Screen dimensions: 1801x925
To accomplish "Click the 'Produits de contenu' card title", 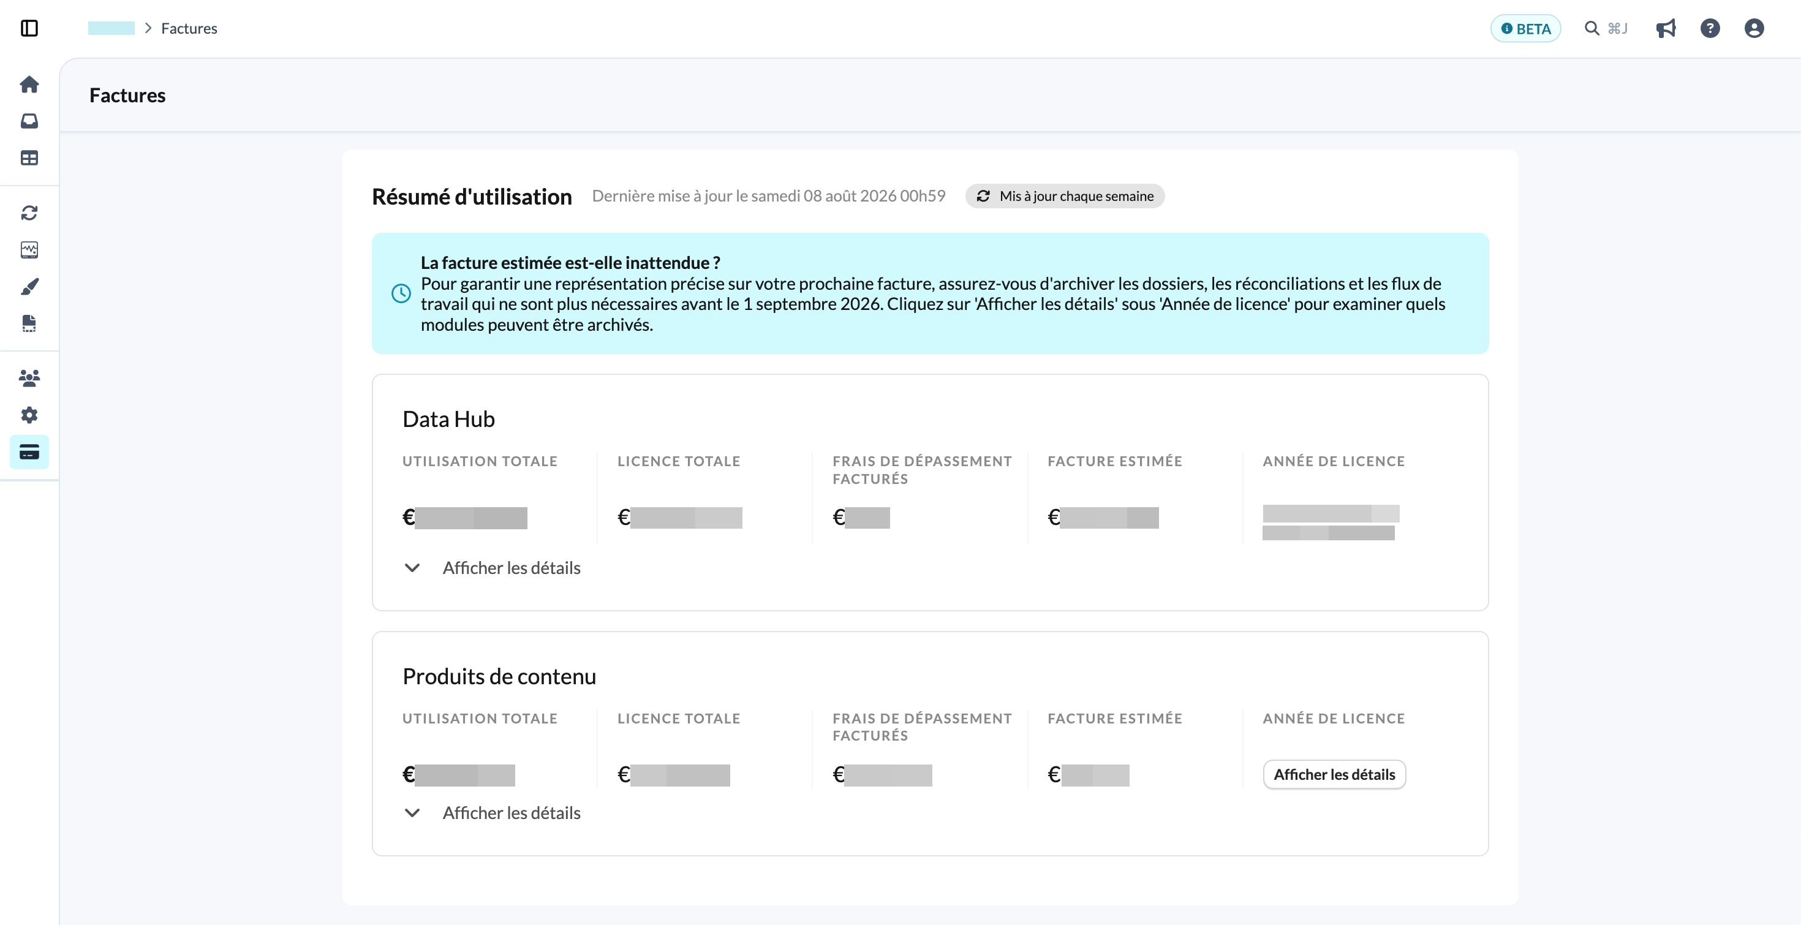I will [499, 677].
